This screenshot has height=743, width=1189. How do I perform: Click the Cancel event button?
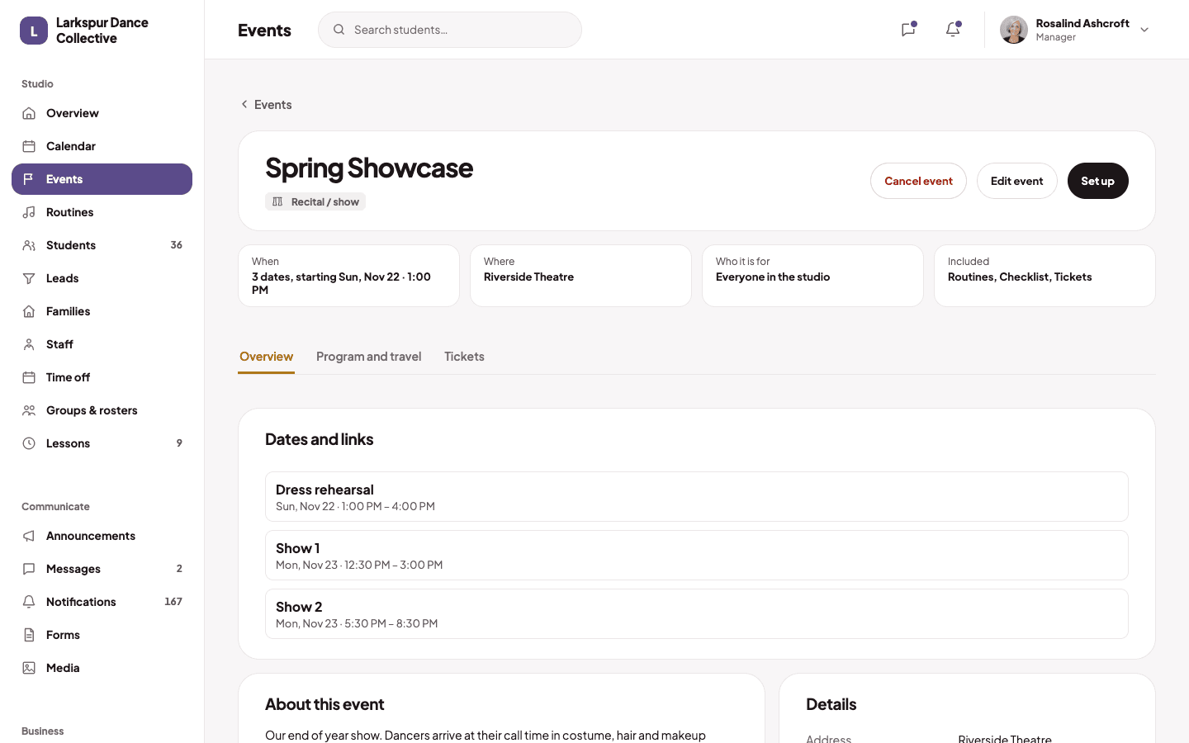tap(918, 181)
